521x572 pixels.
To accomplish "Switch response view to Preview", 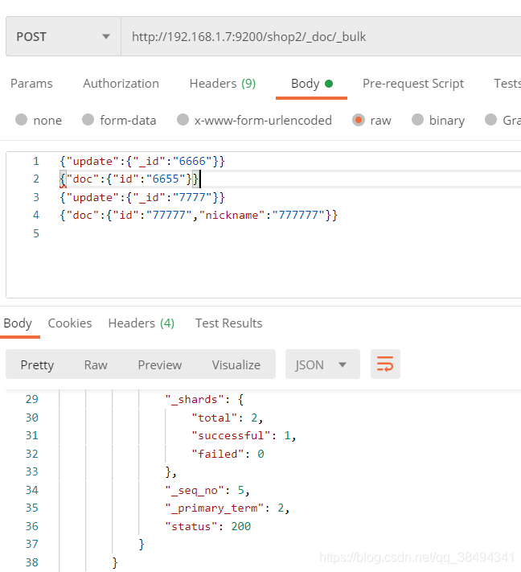I will click(159, 364).
